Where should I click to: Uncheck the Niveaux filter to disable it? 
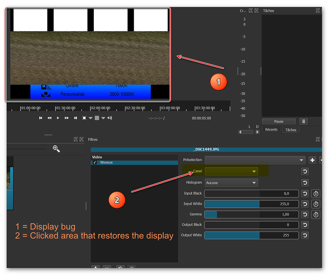point(95,162)
